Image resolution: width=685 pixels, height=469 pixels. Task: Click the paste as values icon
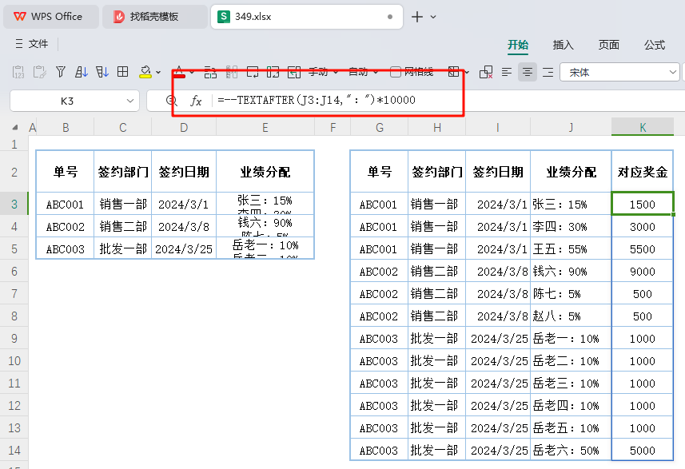tap(18, 72)
